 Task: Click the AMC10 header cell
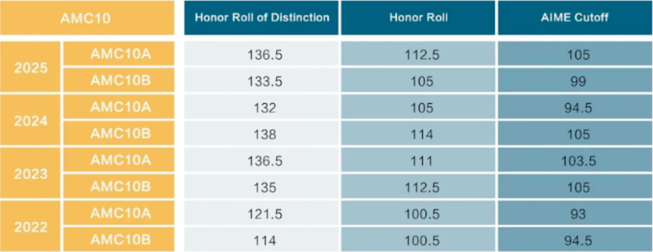pyautogui.click(x=86, y=18)
